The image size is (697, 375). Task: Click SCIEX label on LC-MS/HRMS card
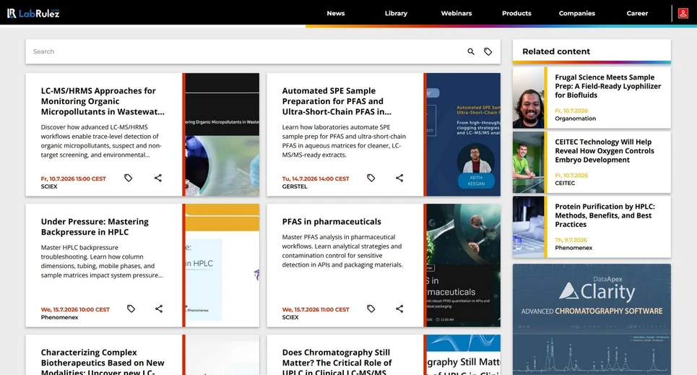coord(49,186)
